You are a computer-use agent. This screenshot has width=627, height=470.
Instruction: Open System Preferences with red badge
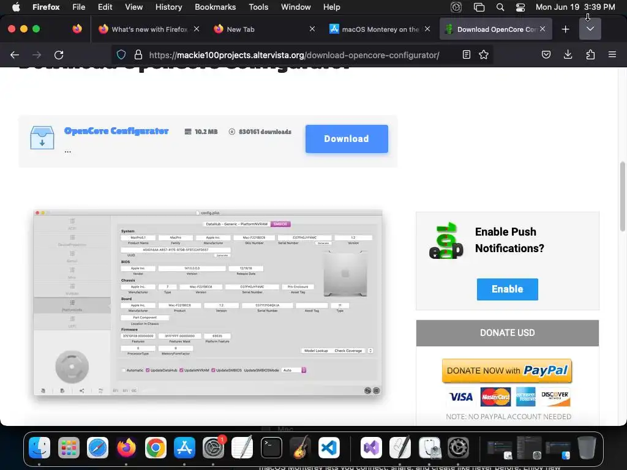tap(214, 447)
